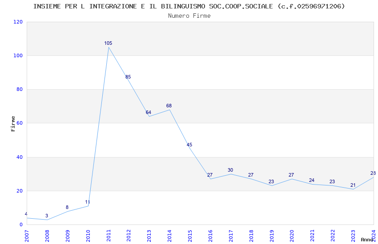The width and height of the screenshot is (378, 244).
Task: Click x-axis year 2011
Action: 108,236
